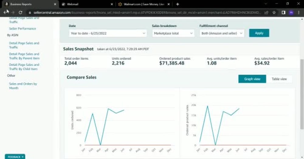
Task: Click the Compare Sales heading
Action: coord(81,77)
